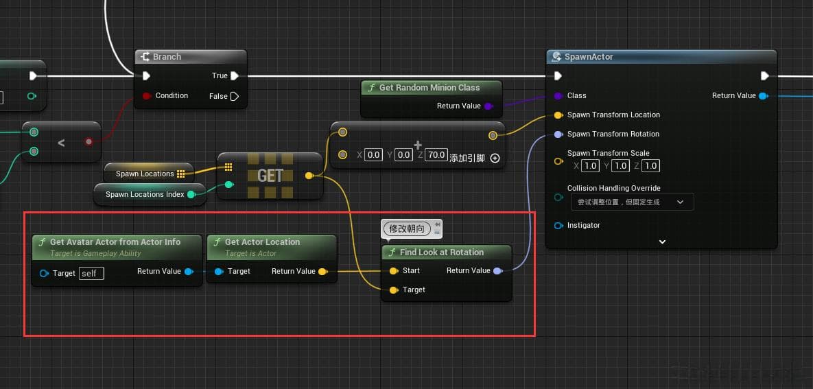Screen dimensions: 813x389
Task: Select the Find Look at Rotation node title
Action: coord(442,252)
